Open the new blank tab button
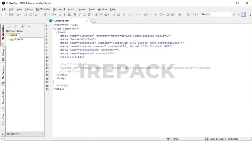Screen dimensions: 252x141 pos(93,21)
